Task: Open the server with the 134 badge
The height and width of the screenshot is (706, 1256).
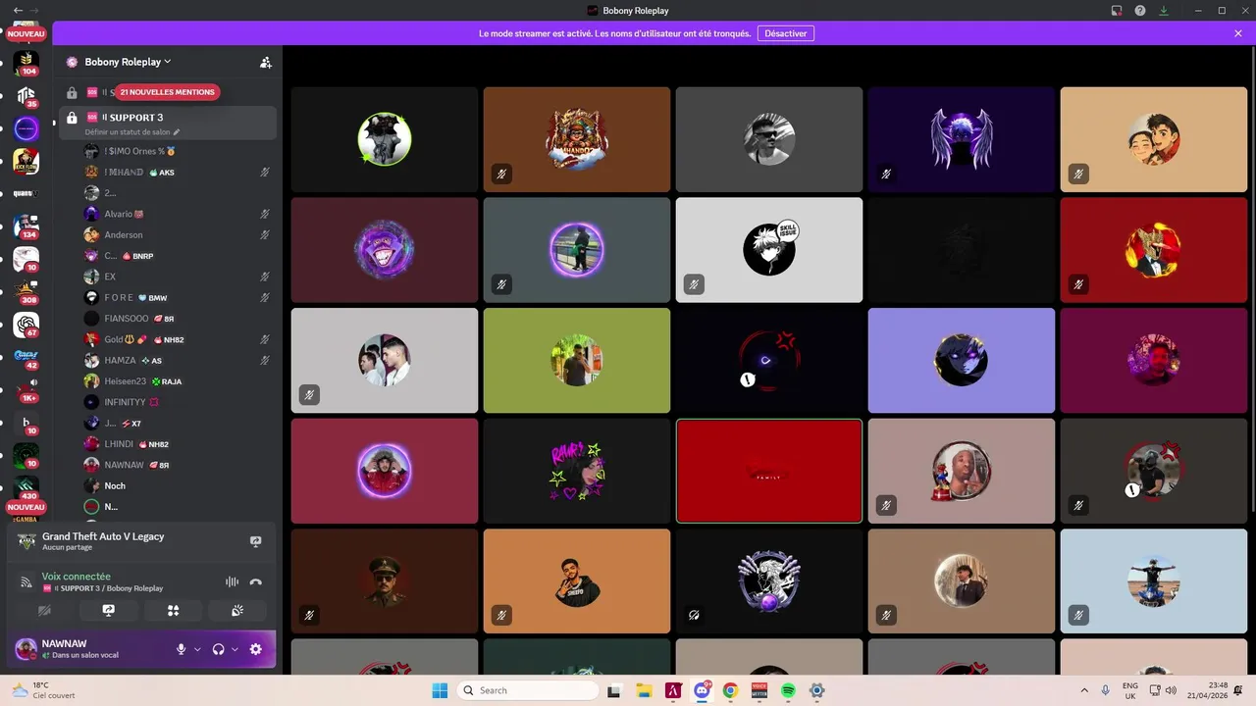Action: tap(26, 227)
